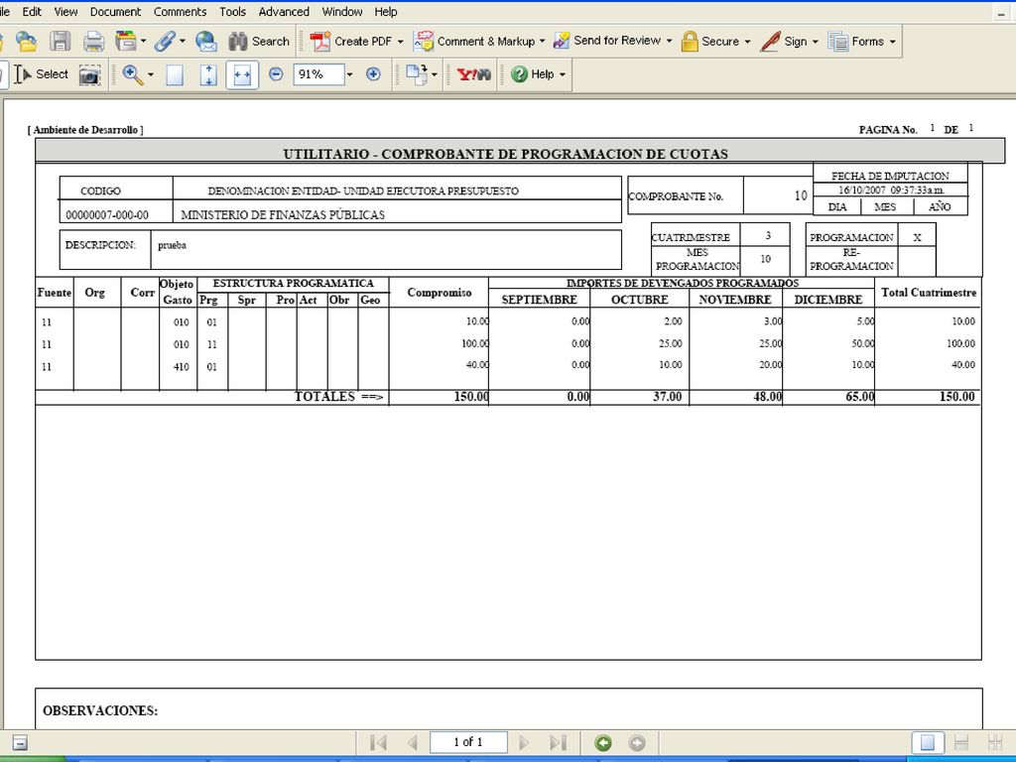Switch to Continuous page layout icon
The image size is (1016, 762).
(961, 742)
